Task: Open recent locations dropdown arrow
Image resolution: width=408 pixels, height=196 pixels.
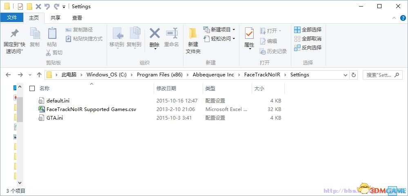Action: pos(30,75)
